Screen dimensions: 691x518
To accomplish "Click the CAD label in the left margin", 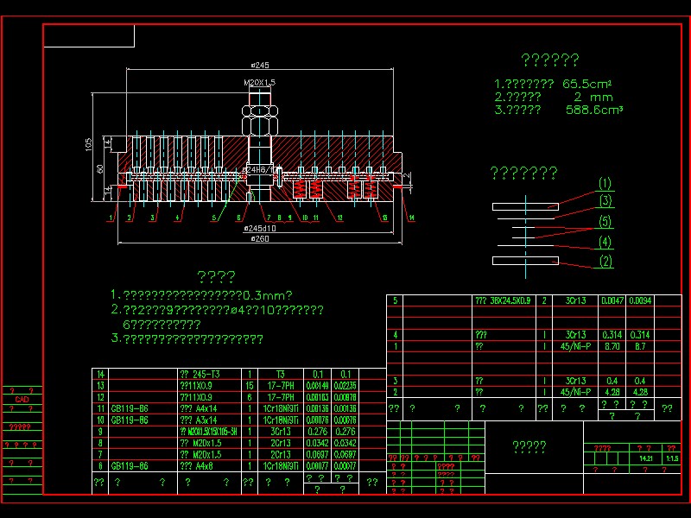I will pyautogui.click(x=22, y=401).
